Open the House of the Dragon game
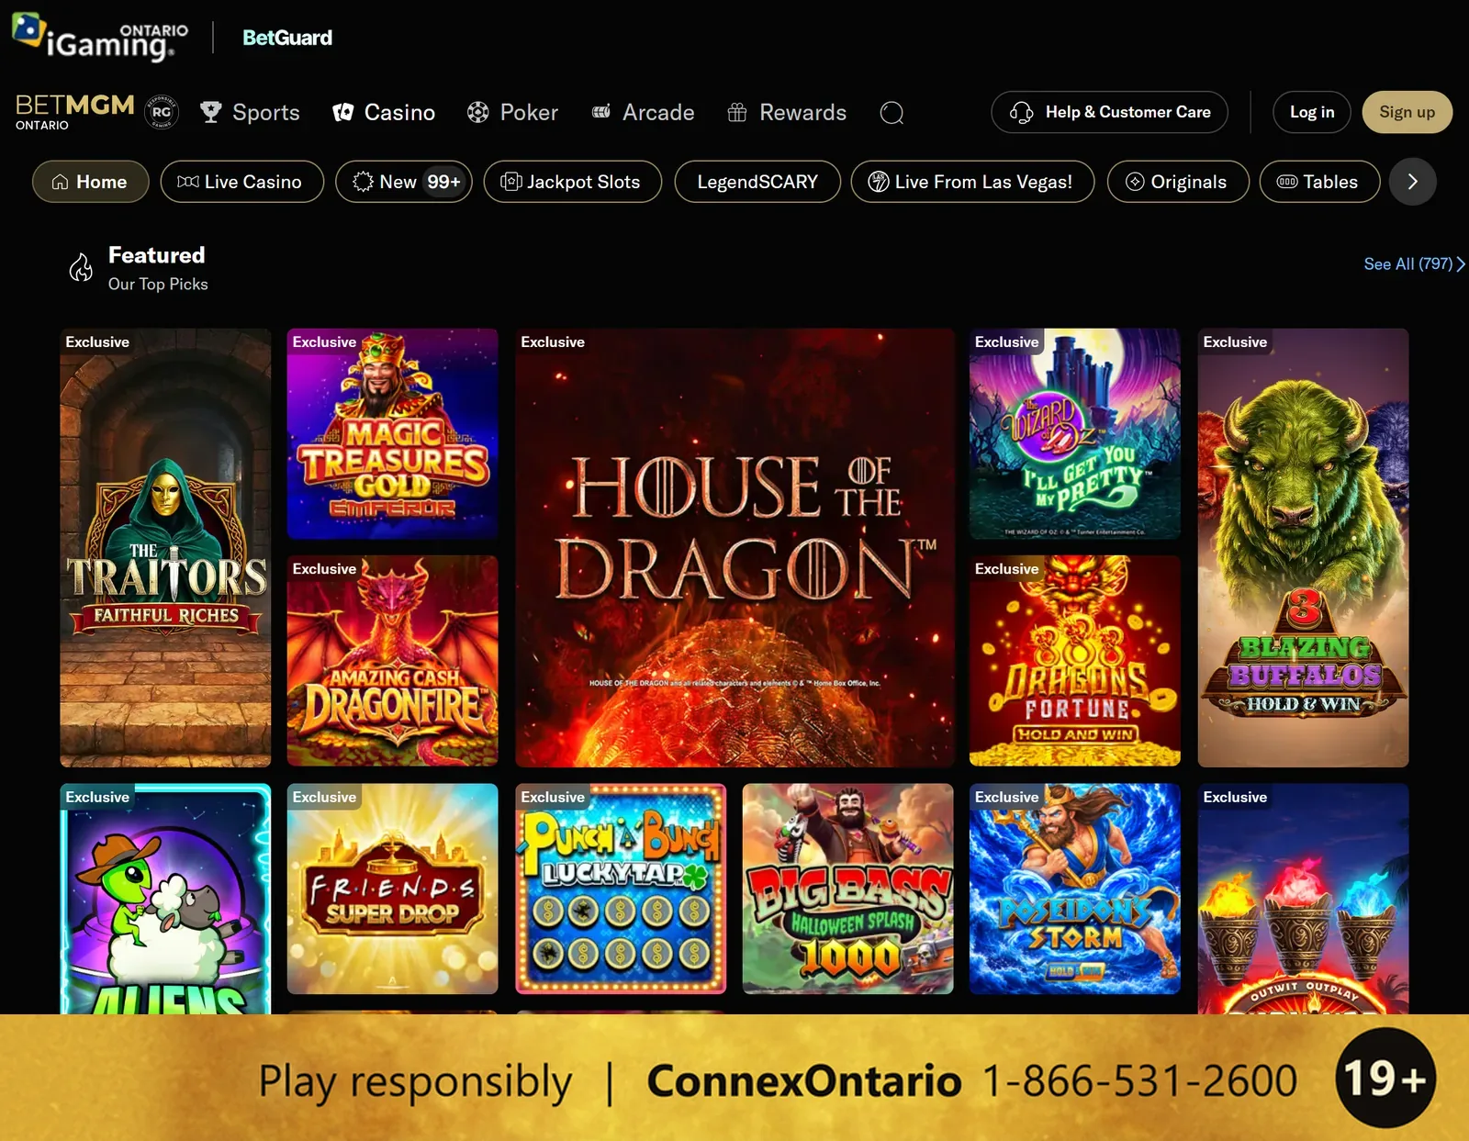1469x1141 pixels. 734,548
